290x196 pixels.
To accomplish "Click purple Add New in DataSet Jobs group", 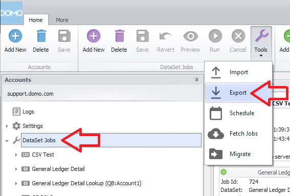I will (94, 41).
